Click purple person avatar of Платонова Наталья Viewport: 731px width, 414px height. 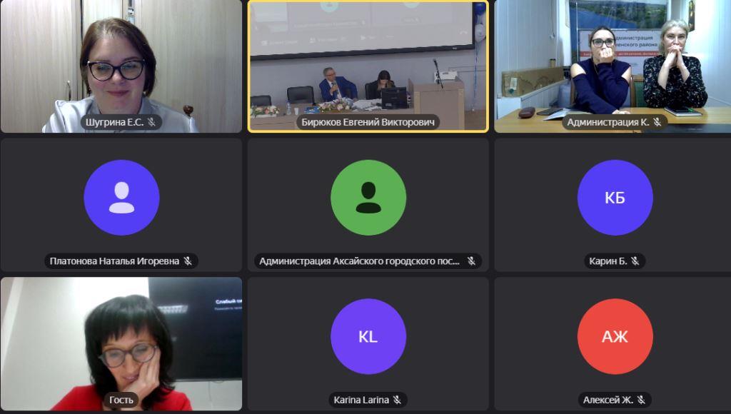[x=121, y=198]
